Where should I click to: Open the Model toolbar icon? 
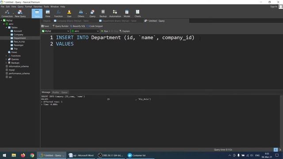[x=127, y=14]
